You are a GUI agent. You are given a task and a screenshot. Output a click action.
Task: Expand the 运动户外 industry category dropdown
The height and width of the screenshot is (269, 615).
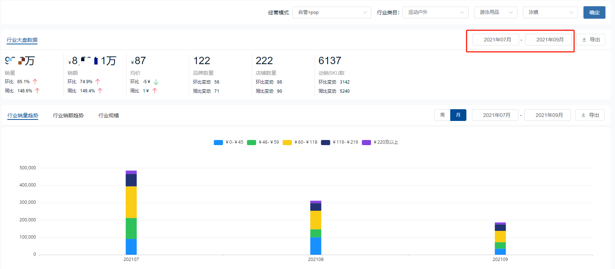click(x=435, y=12)
